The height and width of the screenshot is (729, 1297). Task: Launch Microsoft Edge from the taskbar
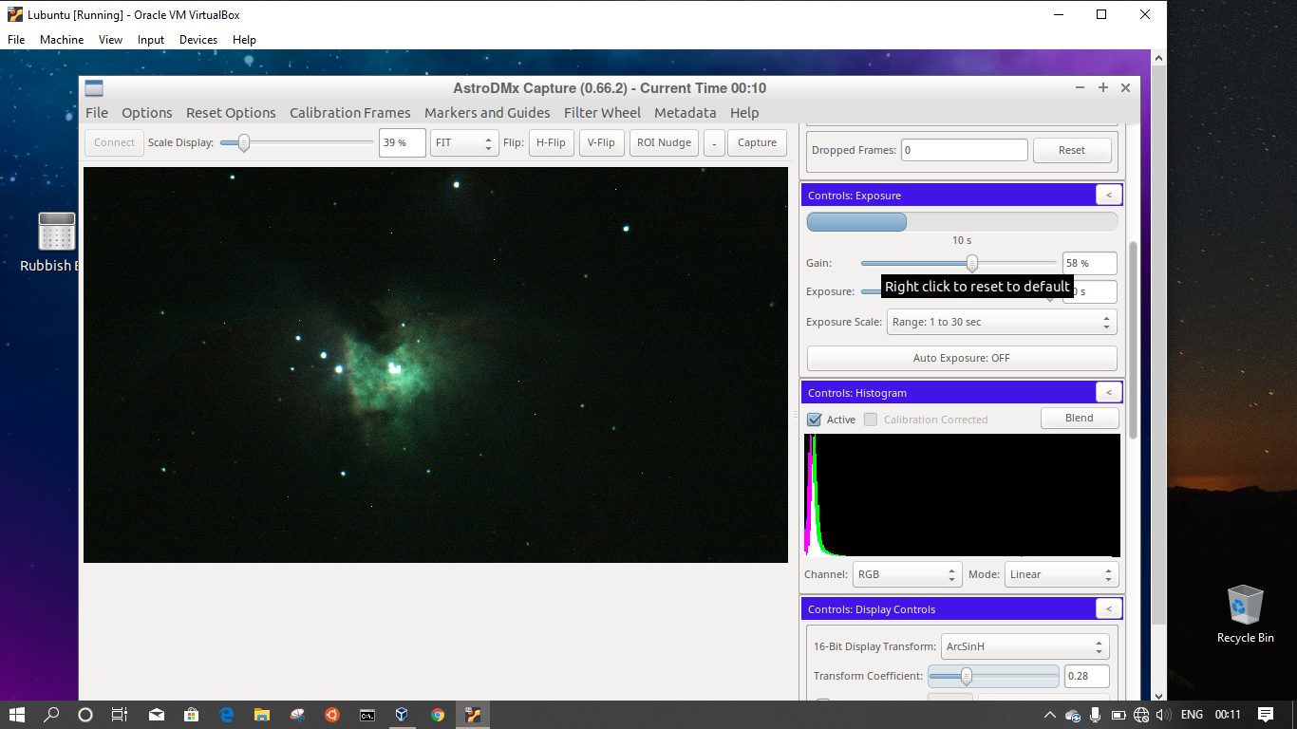[226, 714]
